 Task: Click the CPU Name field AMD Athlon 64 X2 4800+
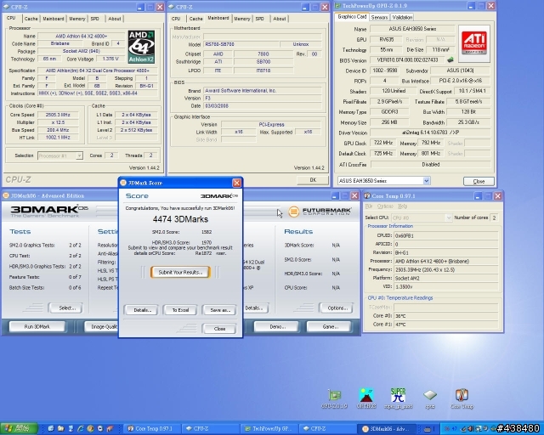(82, 36)
